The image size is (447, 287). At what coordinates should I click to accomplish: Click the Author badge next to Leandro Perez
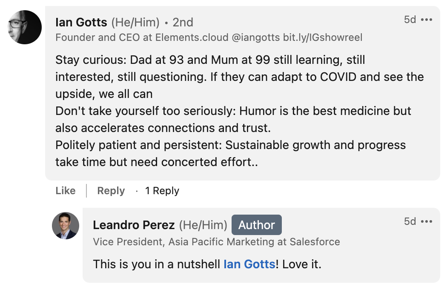[256, 225]
